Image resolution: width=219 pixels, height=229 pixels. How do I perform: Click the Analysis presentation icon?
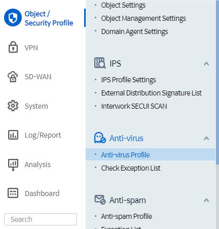pos(13,165)
